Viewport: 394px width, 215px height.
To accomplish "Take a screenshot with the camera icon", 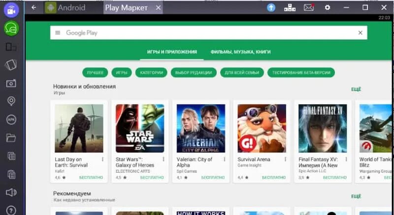I will [11, 83].
